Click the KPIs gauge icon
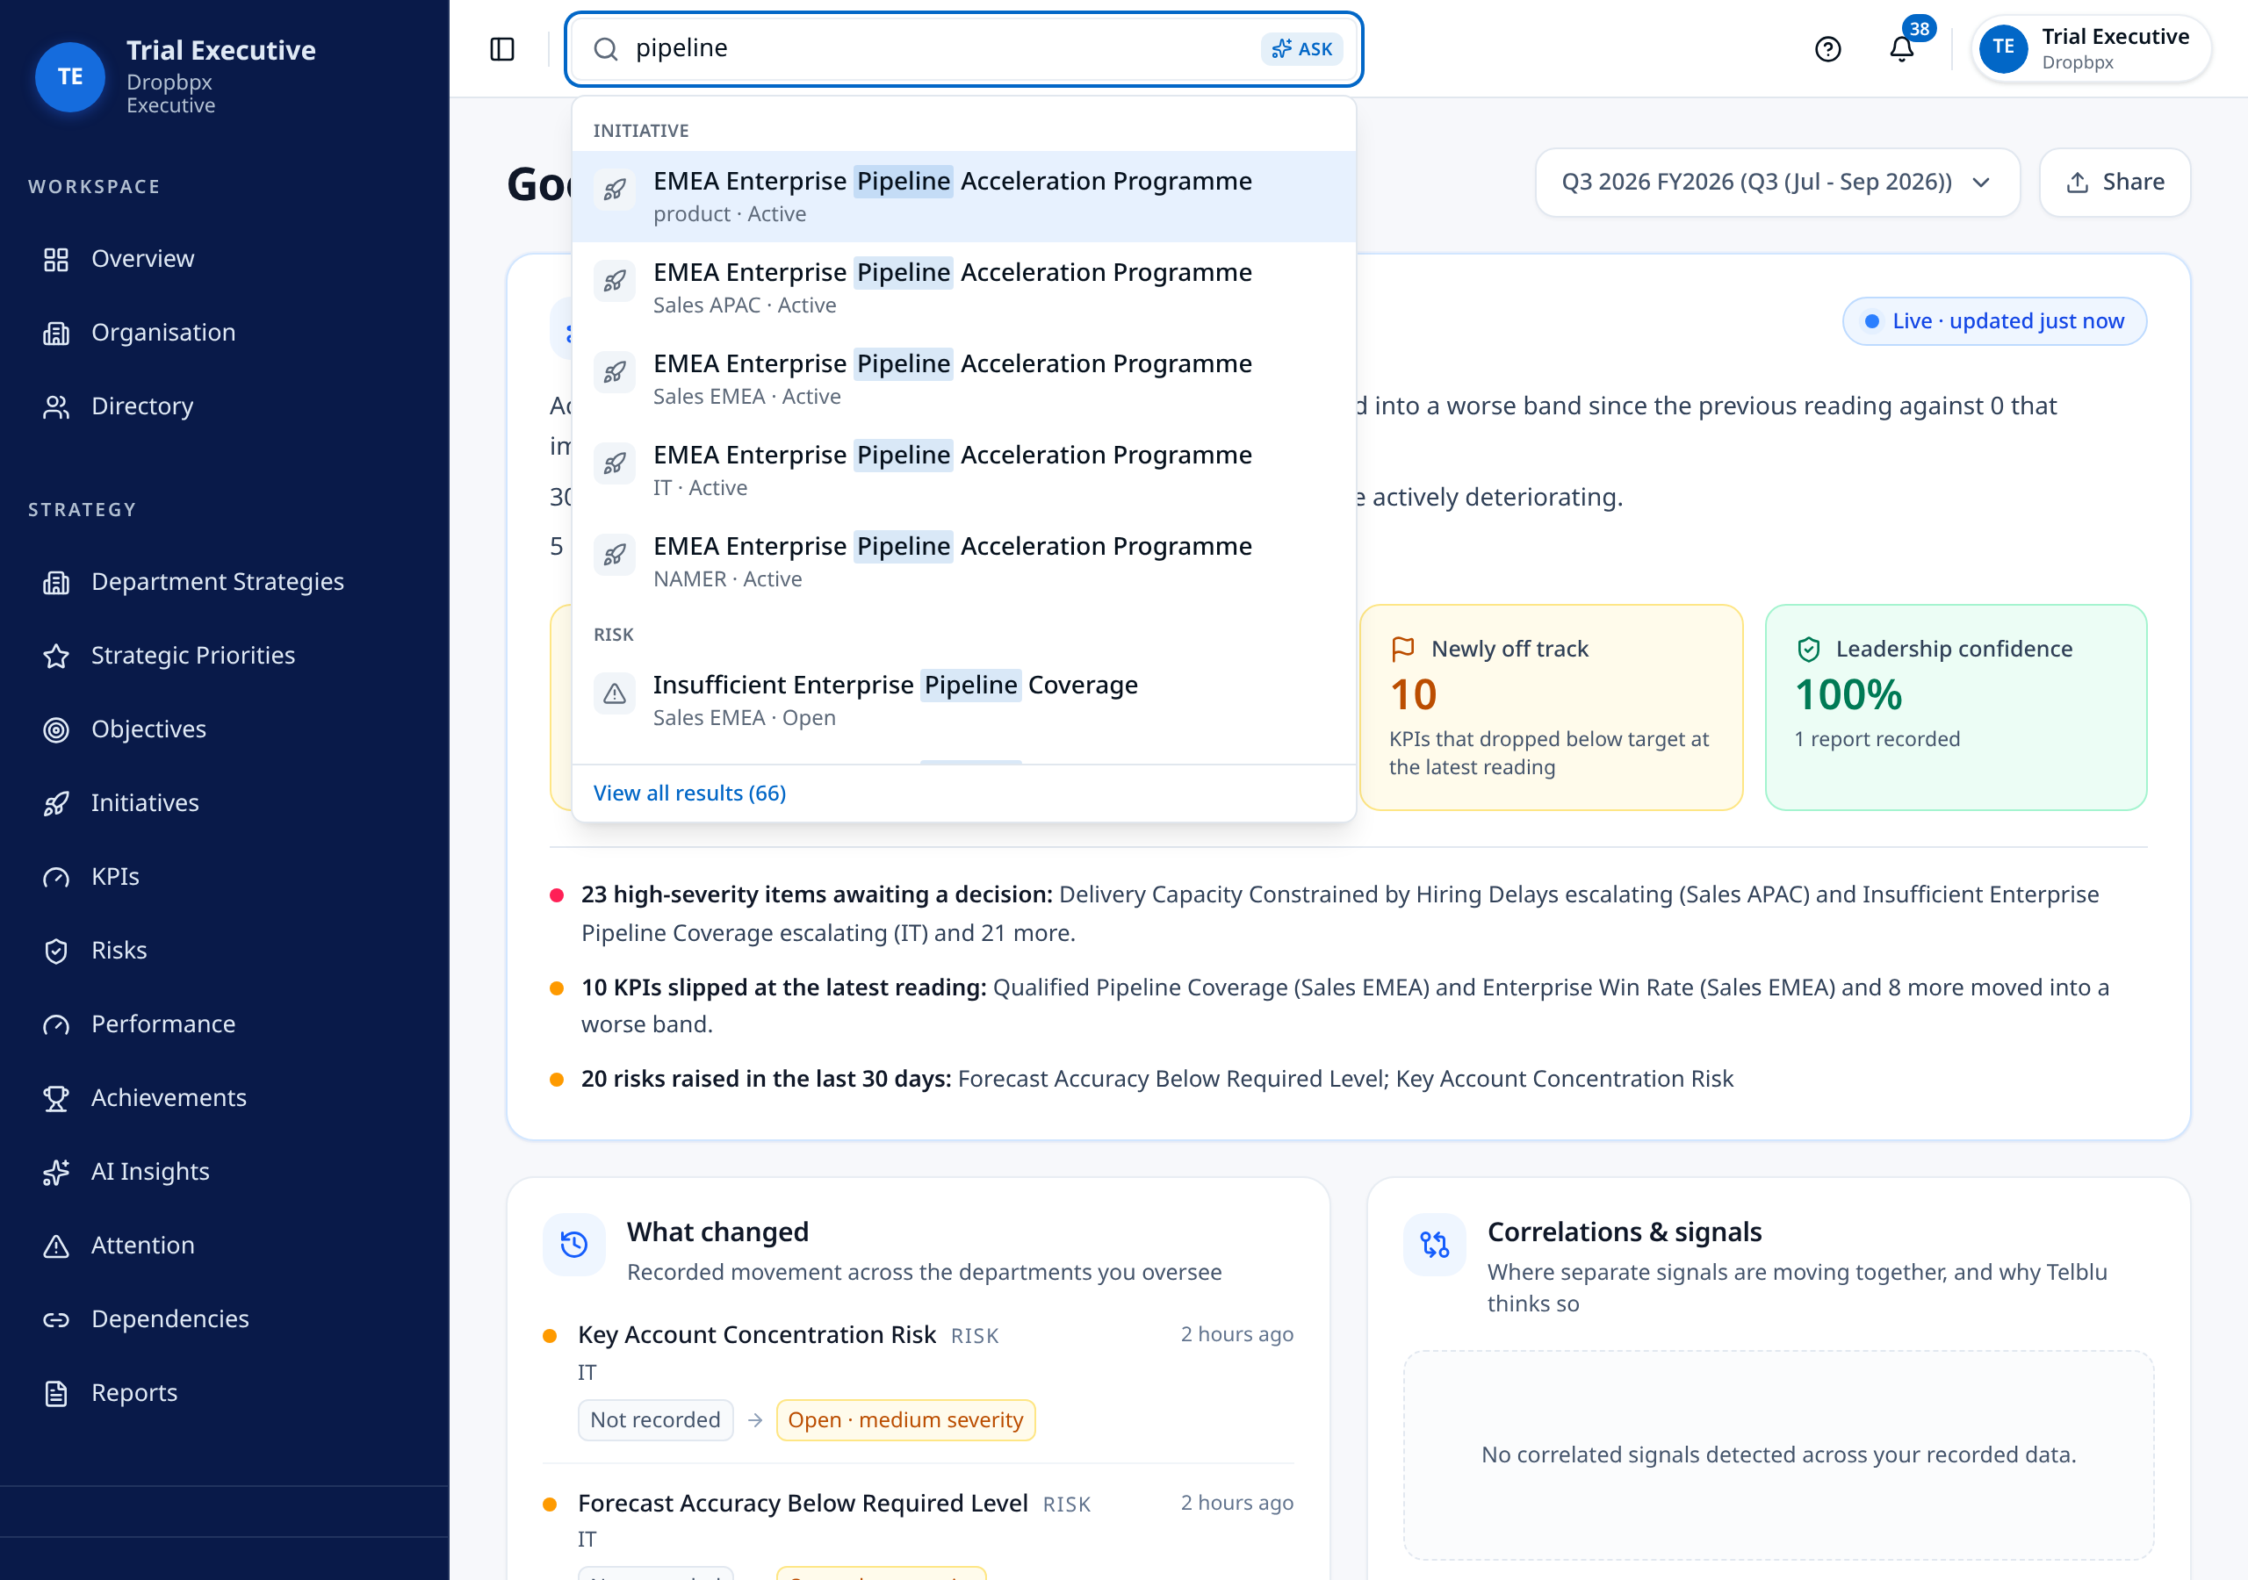The image size is (2248, 1580). 56,877
